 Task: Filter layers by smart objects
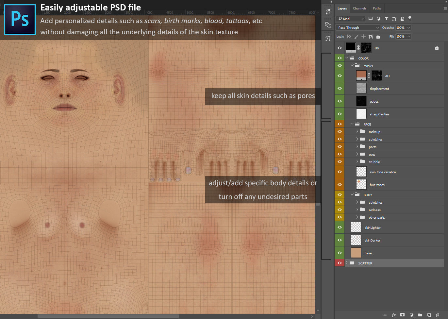coord(402,19)
